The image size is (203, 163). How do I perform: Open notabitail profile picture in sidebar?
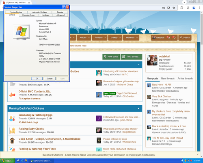point(152,60)
